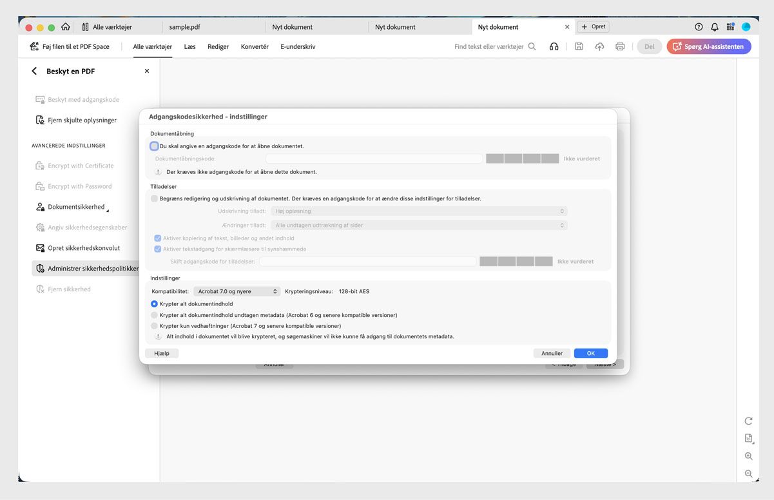Image resolution: width=774 pixels, height=500 pixels.
Task: Toggle 'Aktiver tekstadgang for skærmlæsere' checkbox
Action: pos(158,249)
